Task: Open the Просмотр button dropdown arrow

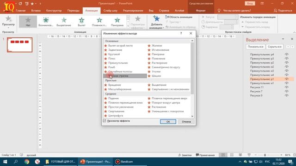Action: click(x=8, y=28)
